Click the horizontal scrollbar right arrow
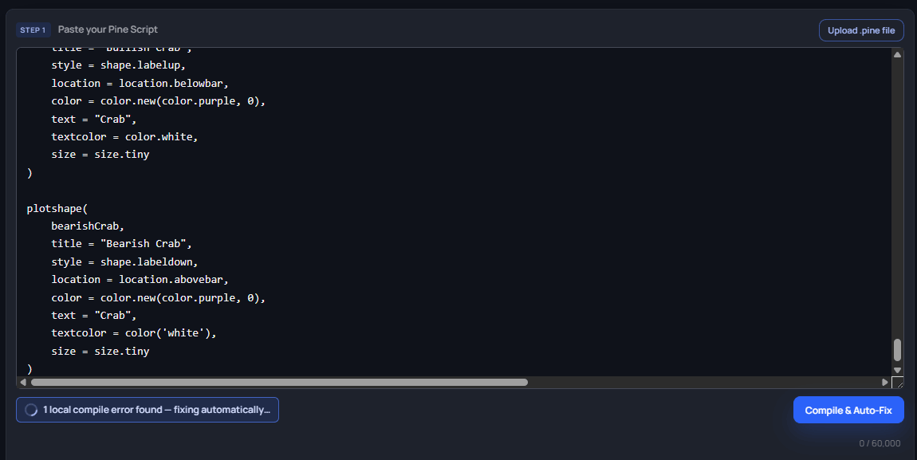The height and width of the screenshot is (460, 917). (x=884, y=382)
